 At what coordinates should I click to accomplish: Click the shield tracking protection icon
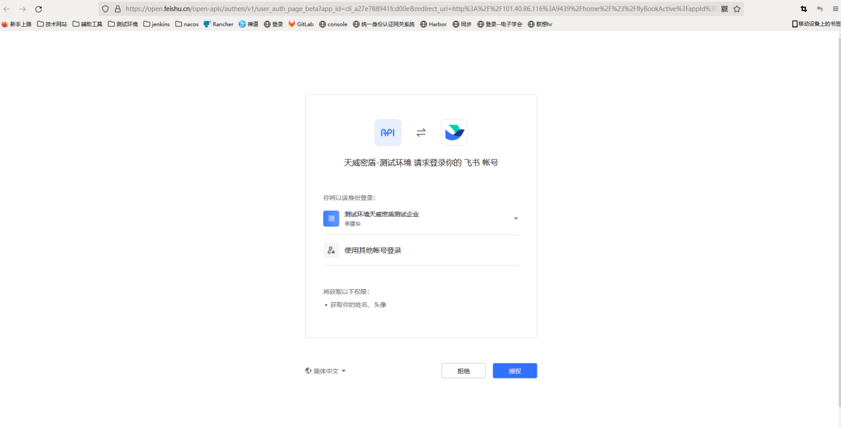(x=105, y=9)
